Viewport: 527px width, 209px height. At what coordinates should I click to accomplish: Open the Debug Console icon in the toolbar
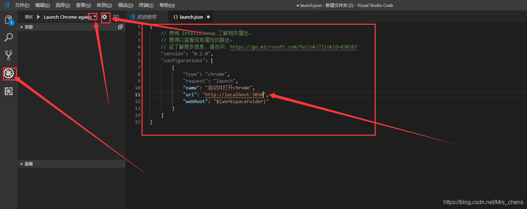[x=116, y=17]
